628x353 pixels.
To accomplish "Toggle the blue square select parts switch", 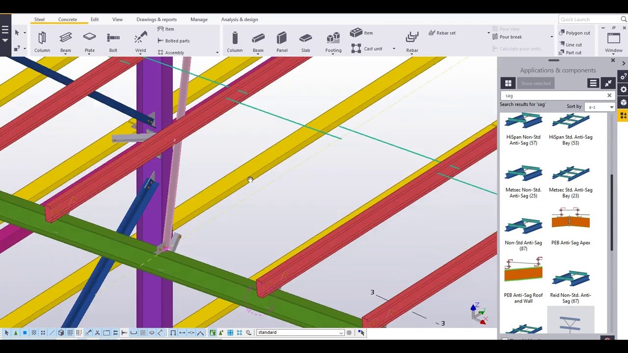I will [x=25, y=332].
